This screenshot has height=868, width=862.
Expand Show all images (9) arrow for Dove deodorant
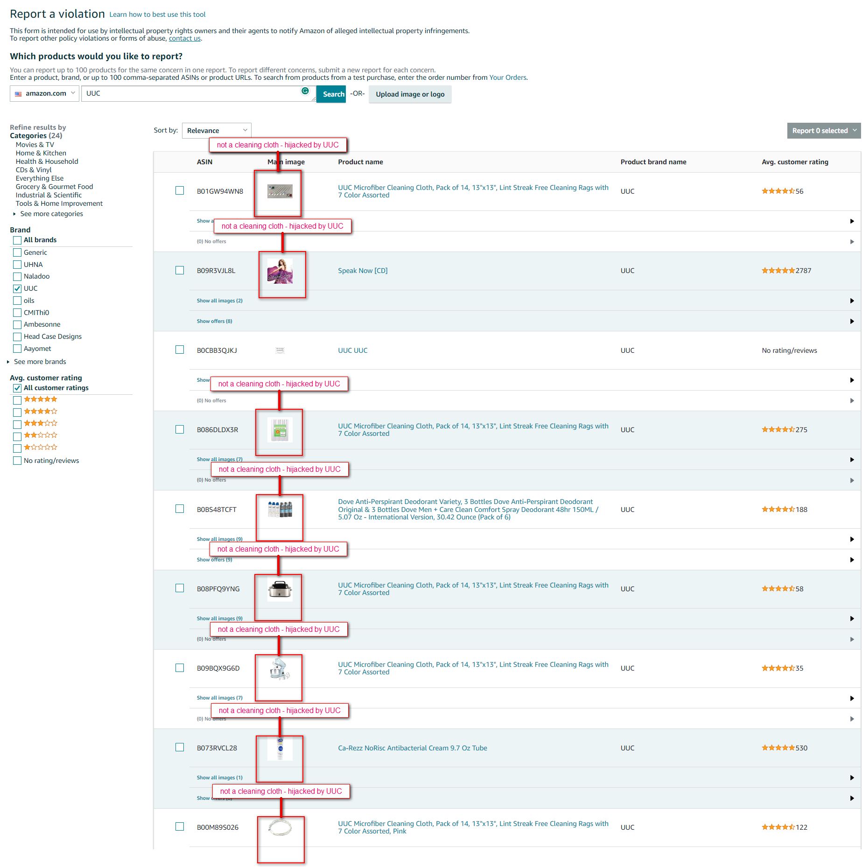(x=852, y=539)
